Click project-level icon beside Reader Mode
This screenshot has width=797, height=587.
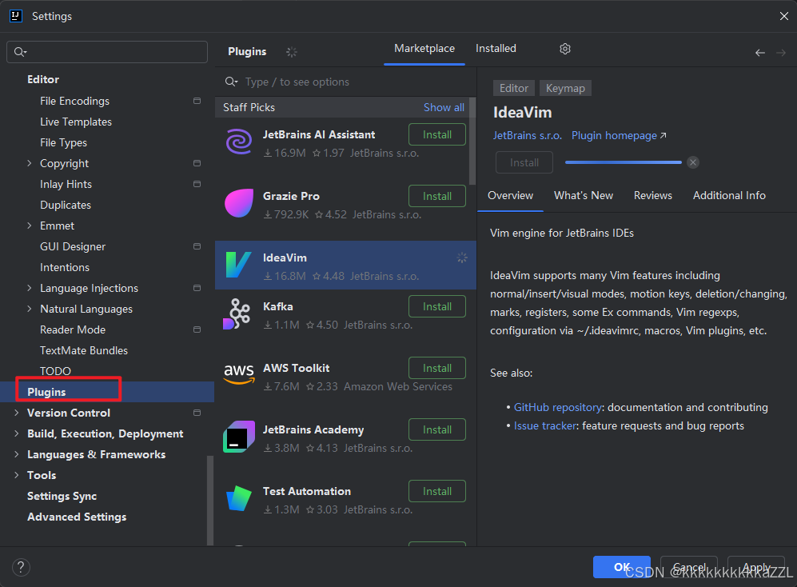pos(197,329)
